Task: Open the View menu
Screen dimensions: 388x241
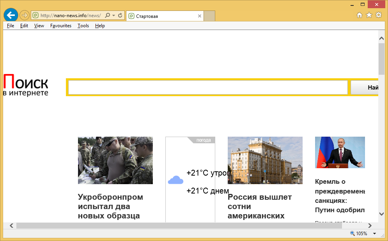Action: pos(39,26)
